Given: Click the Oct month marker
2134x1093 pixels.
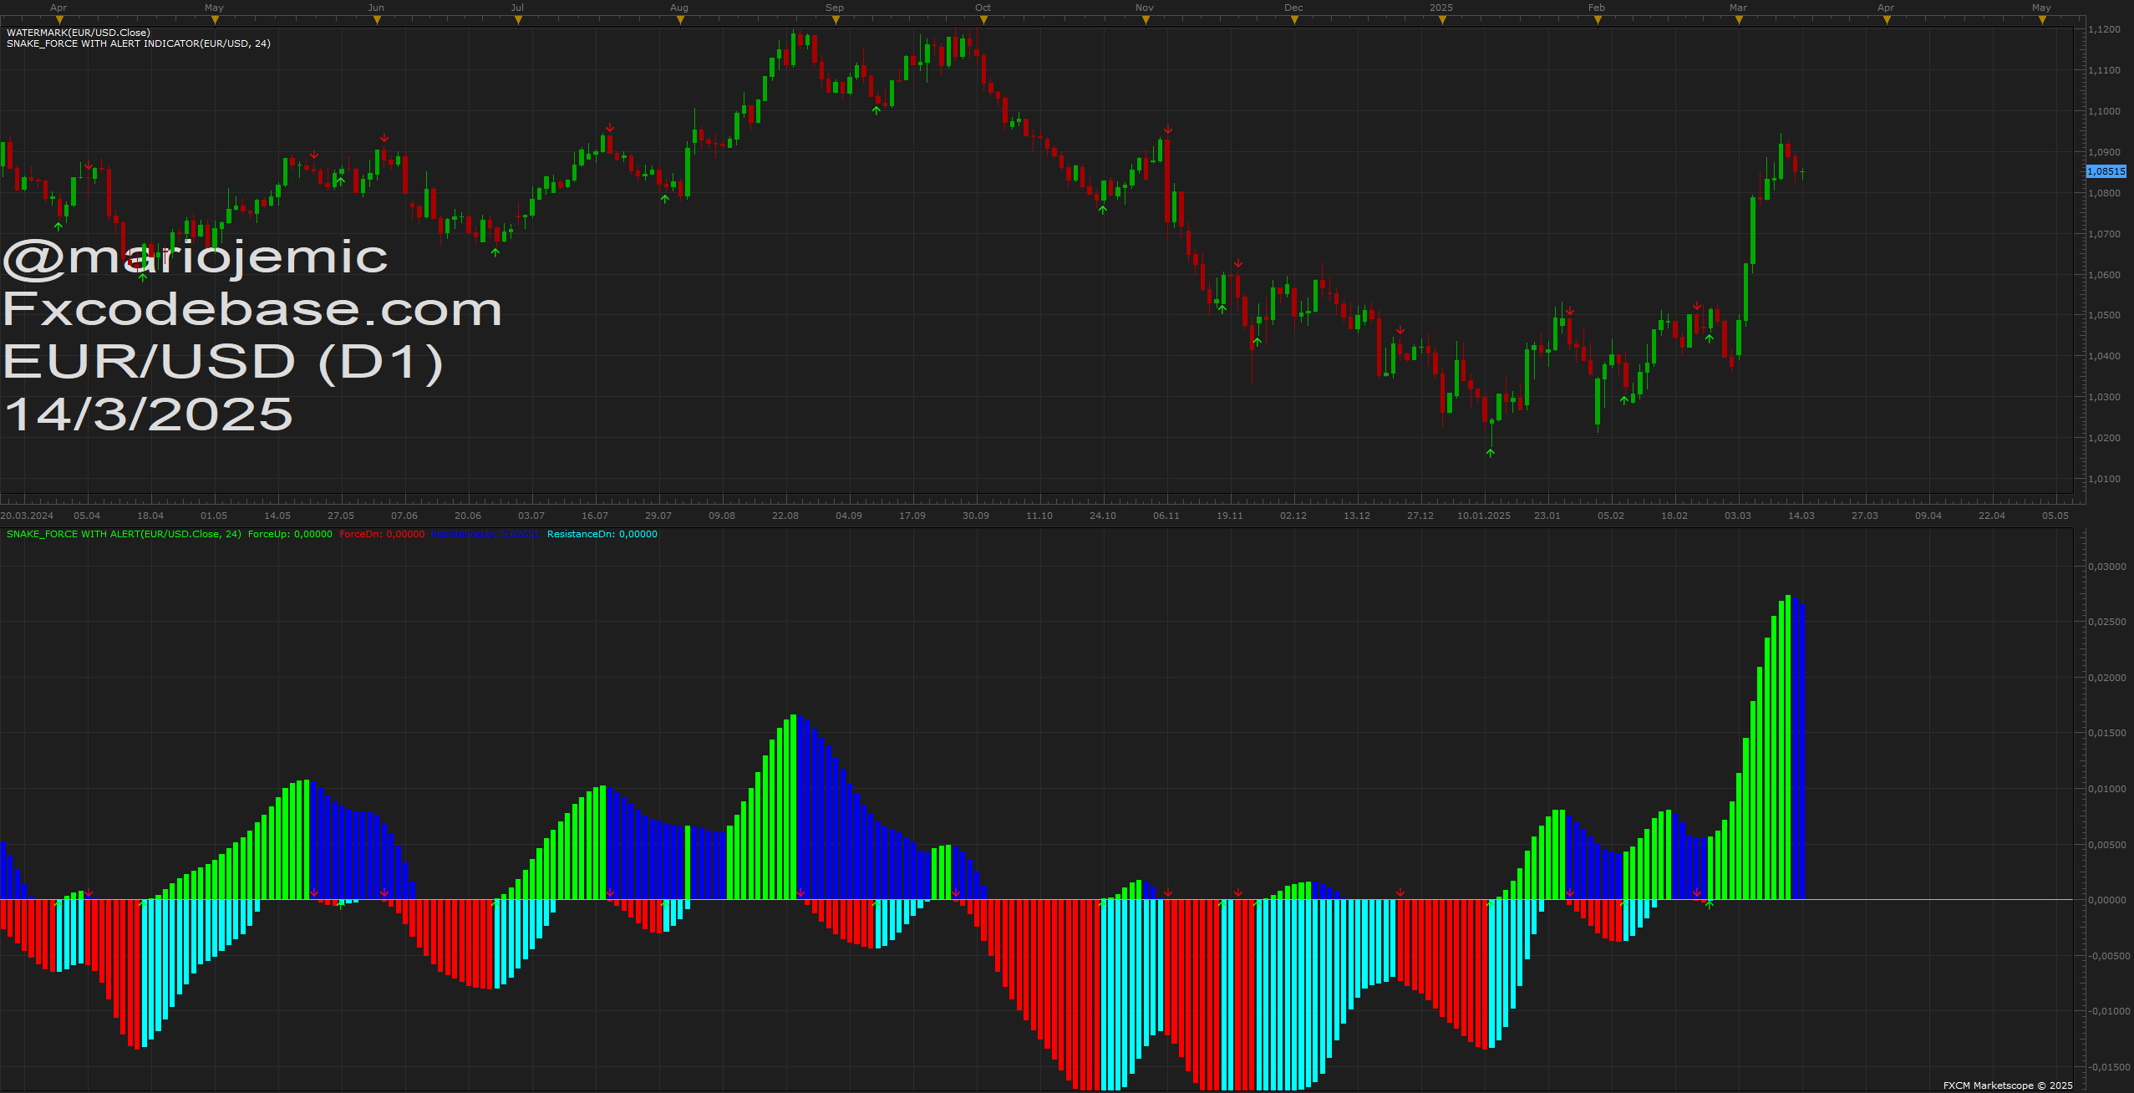Looking at the screenshot, I should [983, 20].
